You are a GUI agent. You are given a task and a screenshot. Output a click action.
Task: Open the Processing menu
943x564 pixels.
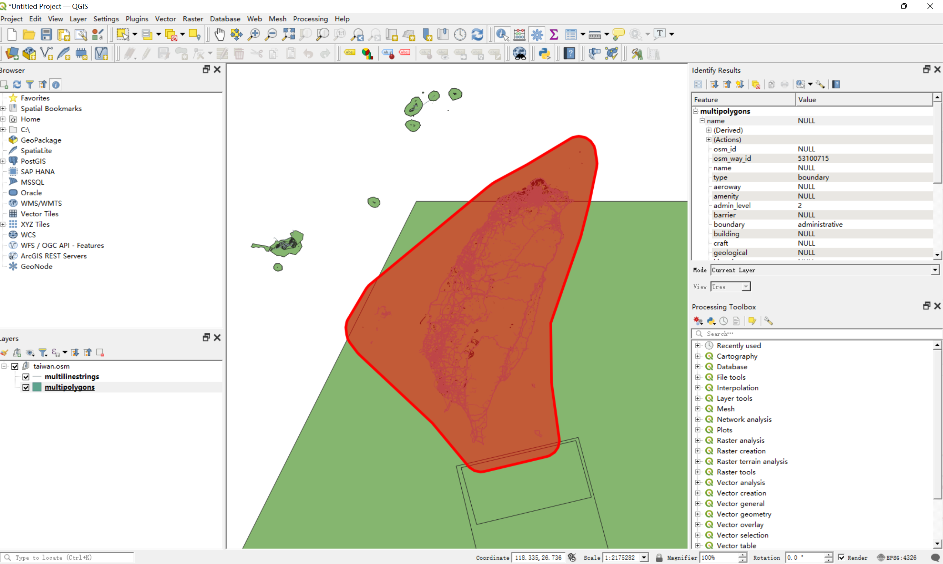pyautogui.click(x=310, y=18)
